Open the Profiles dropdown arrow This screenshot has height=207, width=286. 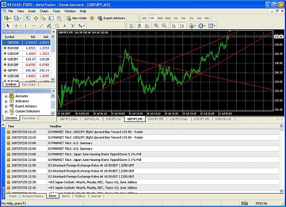pos(20,18)
